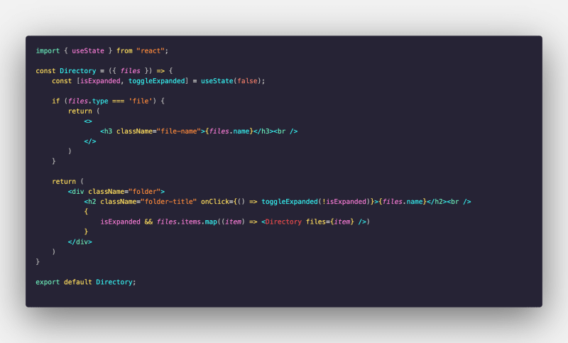Click the red Directory JSX tag
The image size is (568, 343).
click(283, 222)
